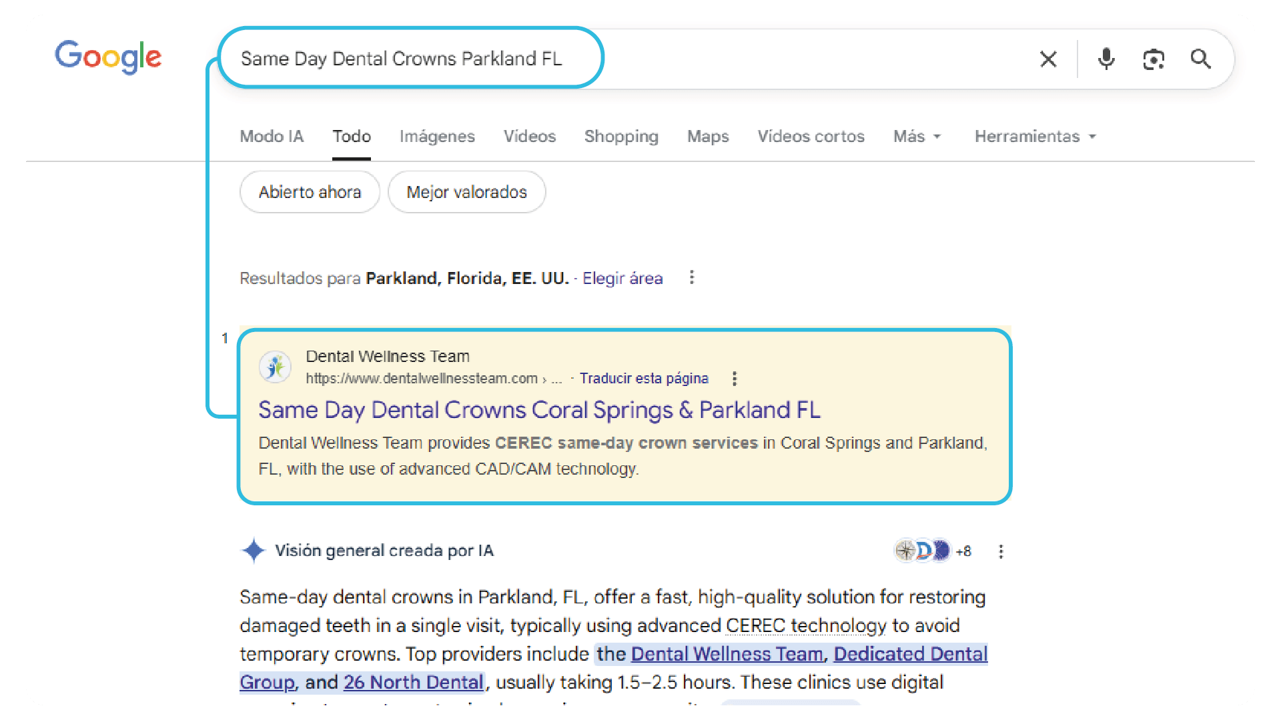The image size is (1281, 720).
Task: Switch to Modo IA tab
Action: point(272,136)
